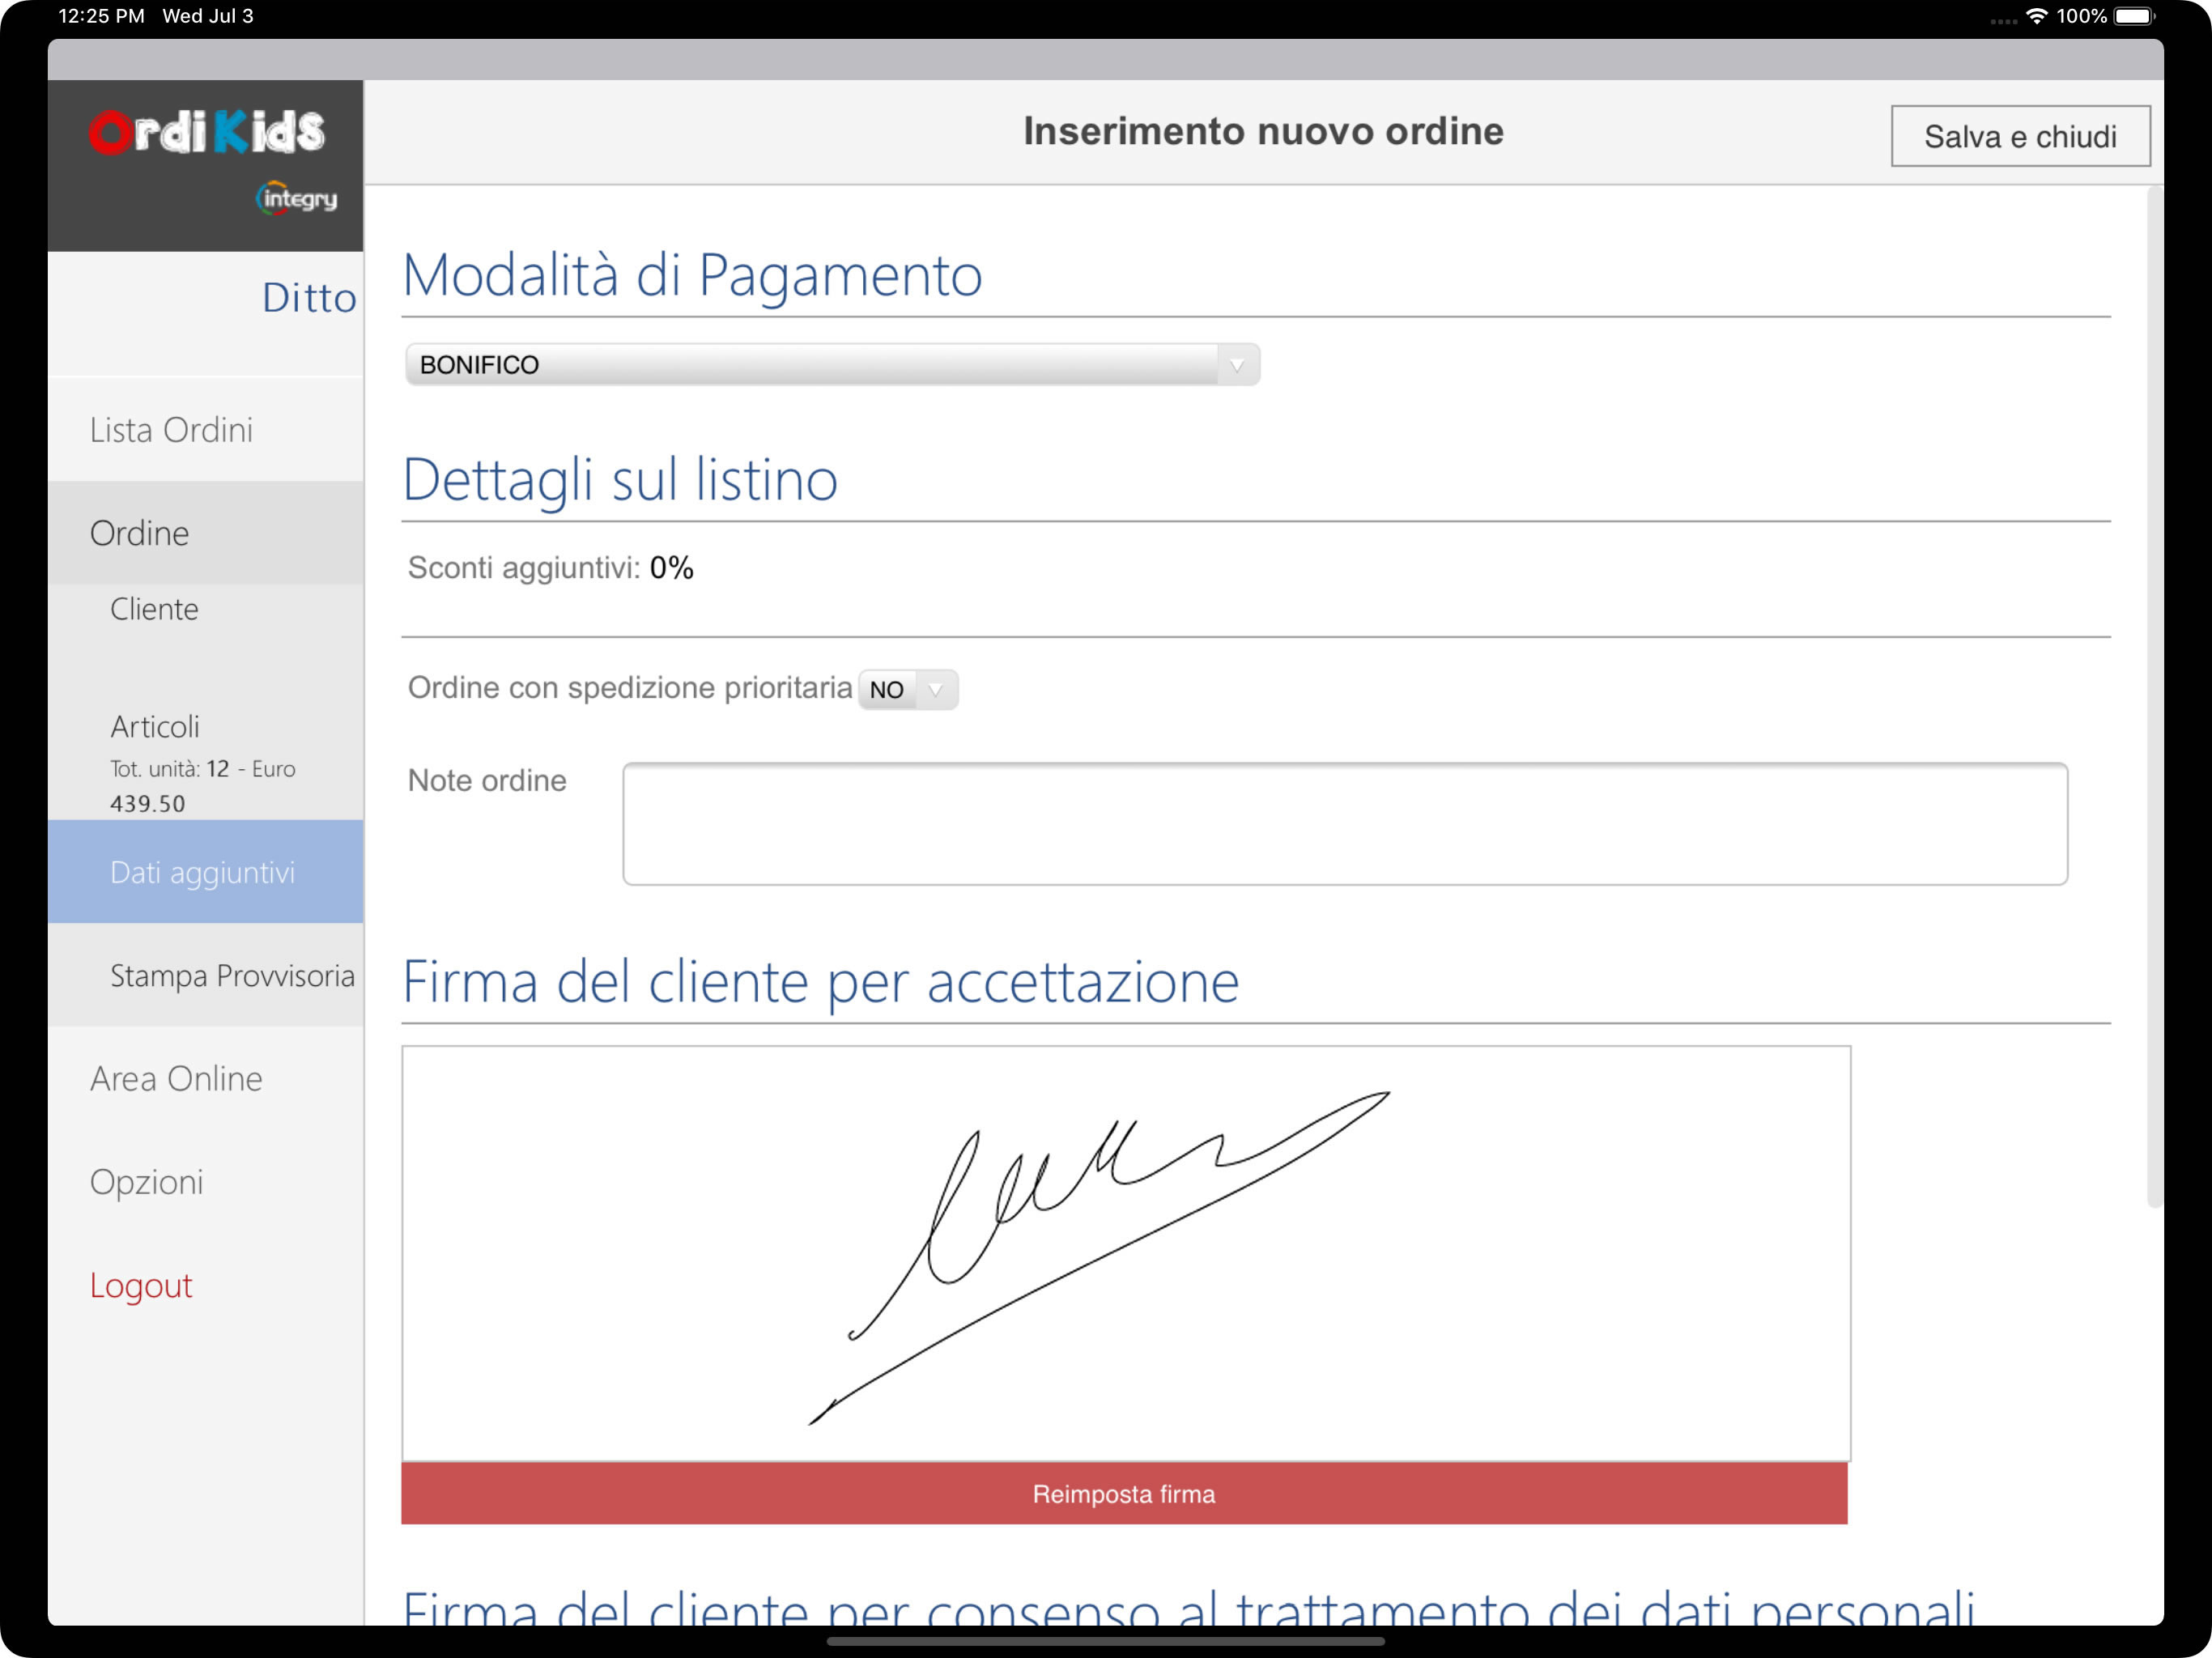The height and width of the screenshot is (1658, 2212).
Task: Click the Salva e chiudi button
Action: tap(2020, 136)
